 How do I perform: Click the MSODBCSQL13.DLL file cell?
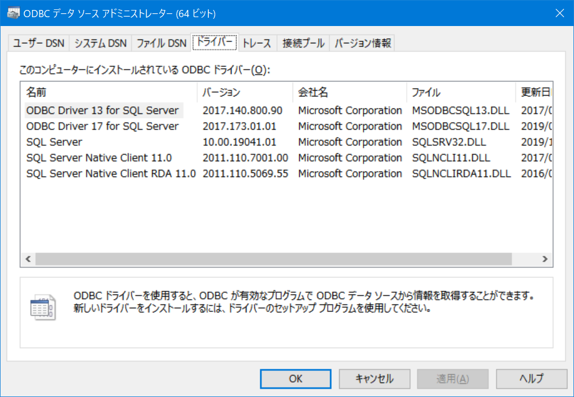[x=460, y=111]
